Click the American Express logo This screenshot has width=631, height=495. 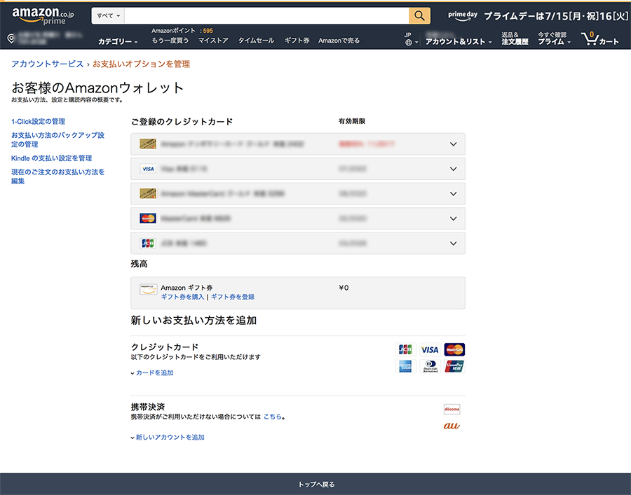[405, 366]
